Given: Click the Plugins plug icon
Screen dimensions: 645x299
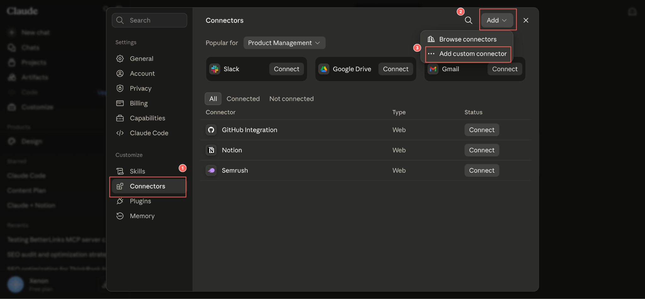Looking at the screenshot, I should 120,201.
